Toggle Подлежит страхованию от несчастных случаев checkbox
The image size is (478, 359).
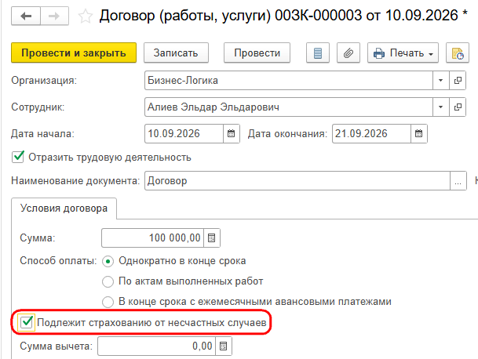(x=26, y=322)
